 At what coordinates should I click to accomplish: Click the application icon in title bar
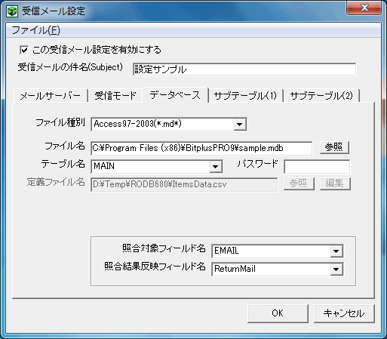(x=12, y=11)
